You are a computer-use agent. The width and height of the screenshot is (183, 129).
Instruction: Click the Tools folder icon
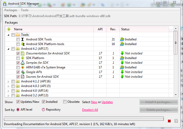pyautogui.click(x=18, y=35)
